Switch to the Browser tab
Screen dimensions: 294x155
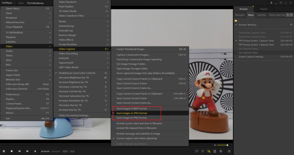click(x=243, y=9)
